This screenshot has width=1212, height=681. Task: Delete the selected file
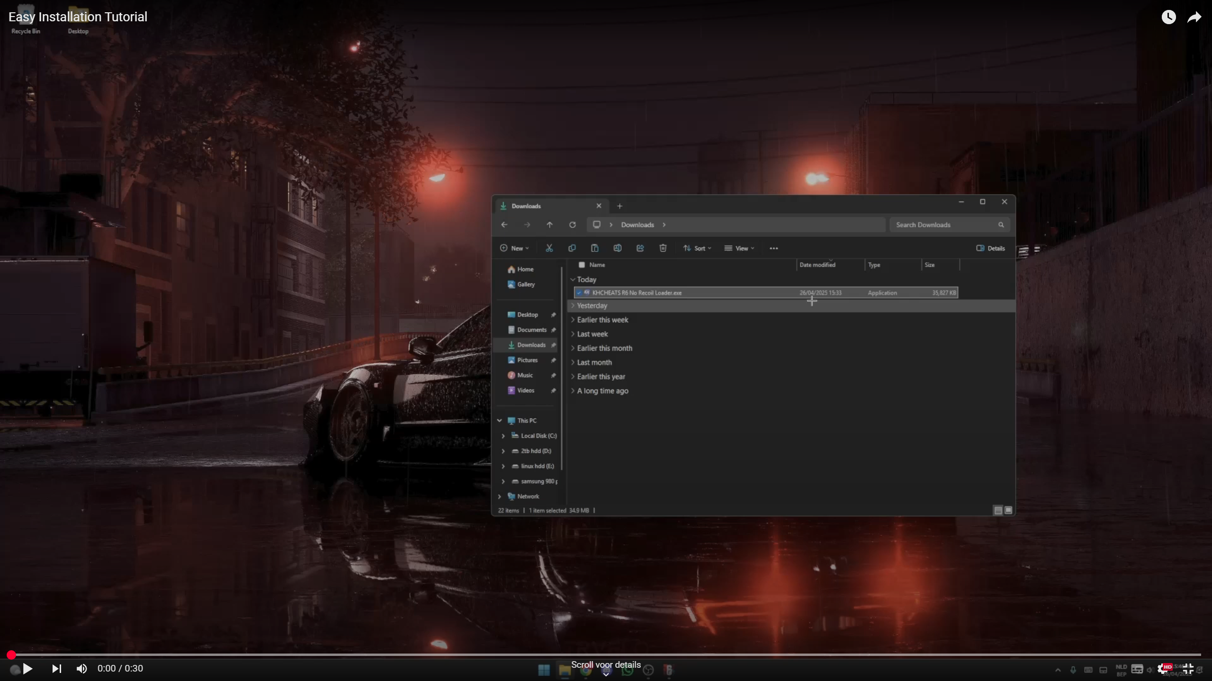tap(663, 248)
